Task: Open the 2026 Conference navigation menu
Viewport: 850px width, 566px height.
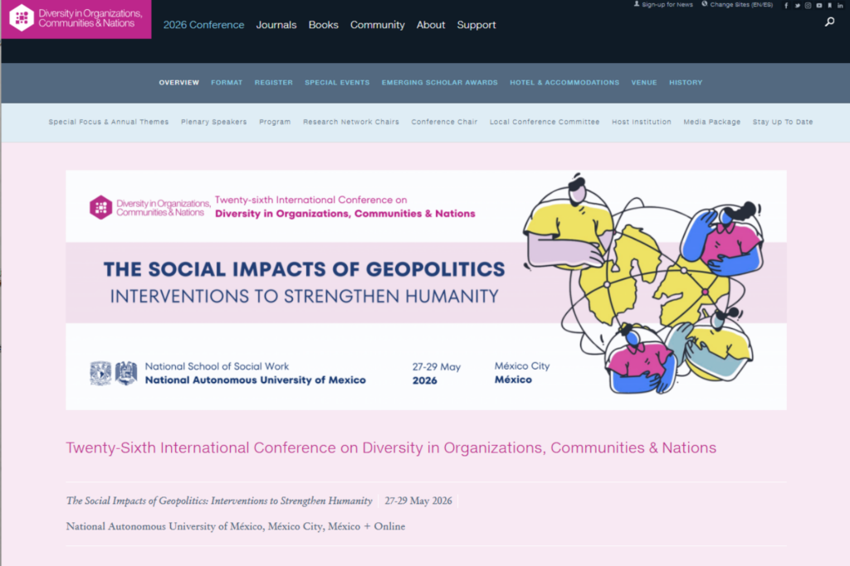Action: coord(203,25)
